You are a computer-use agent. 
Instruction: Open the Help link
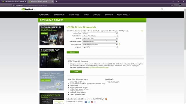[142, 31]
